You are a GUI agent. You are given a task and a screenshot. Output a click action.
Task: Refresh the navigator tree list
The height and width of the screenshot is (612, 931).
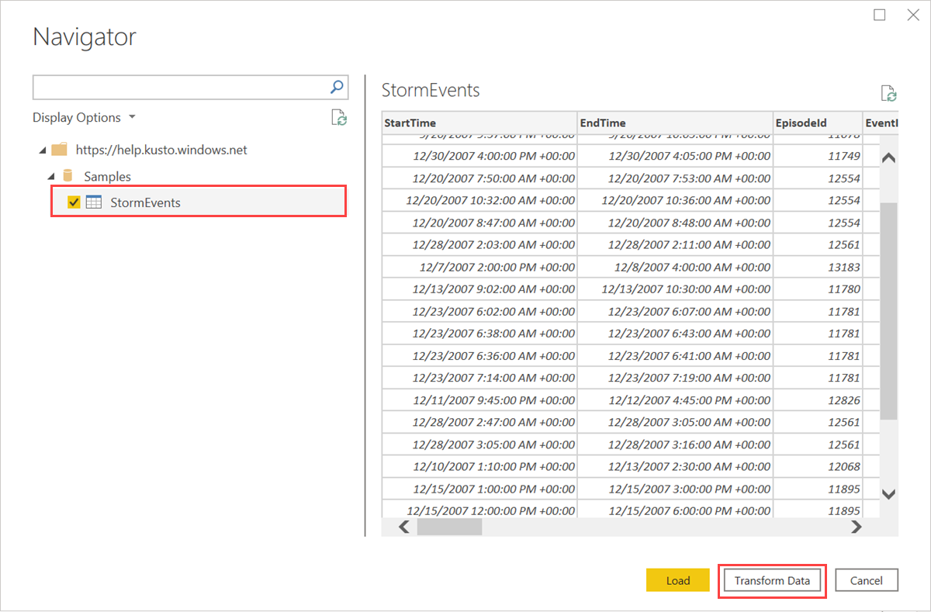(x=338, y=118)
